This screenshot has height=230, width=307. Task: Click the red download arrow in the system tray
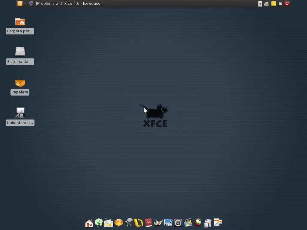click(287, 4)
